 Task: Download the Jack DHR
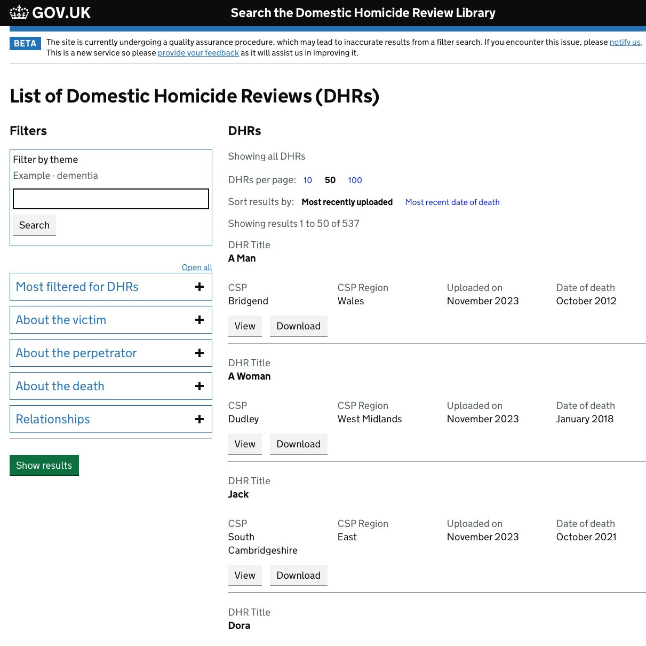pyautogui.click(x=299, y=576)
